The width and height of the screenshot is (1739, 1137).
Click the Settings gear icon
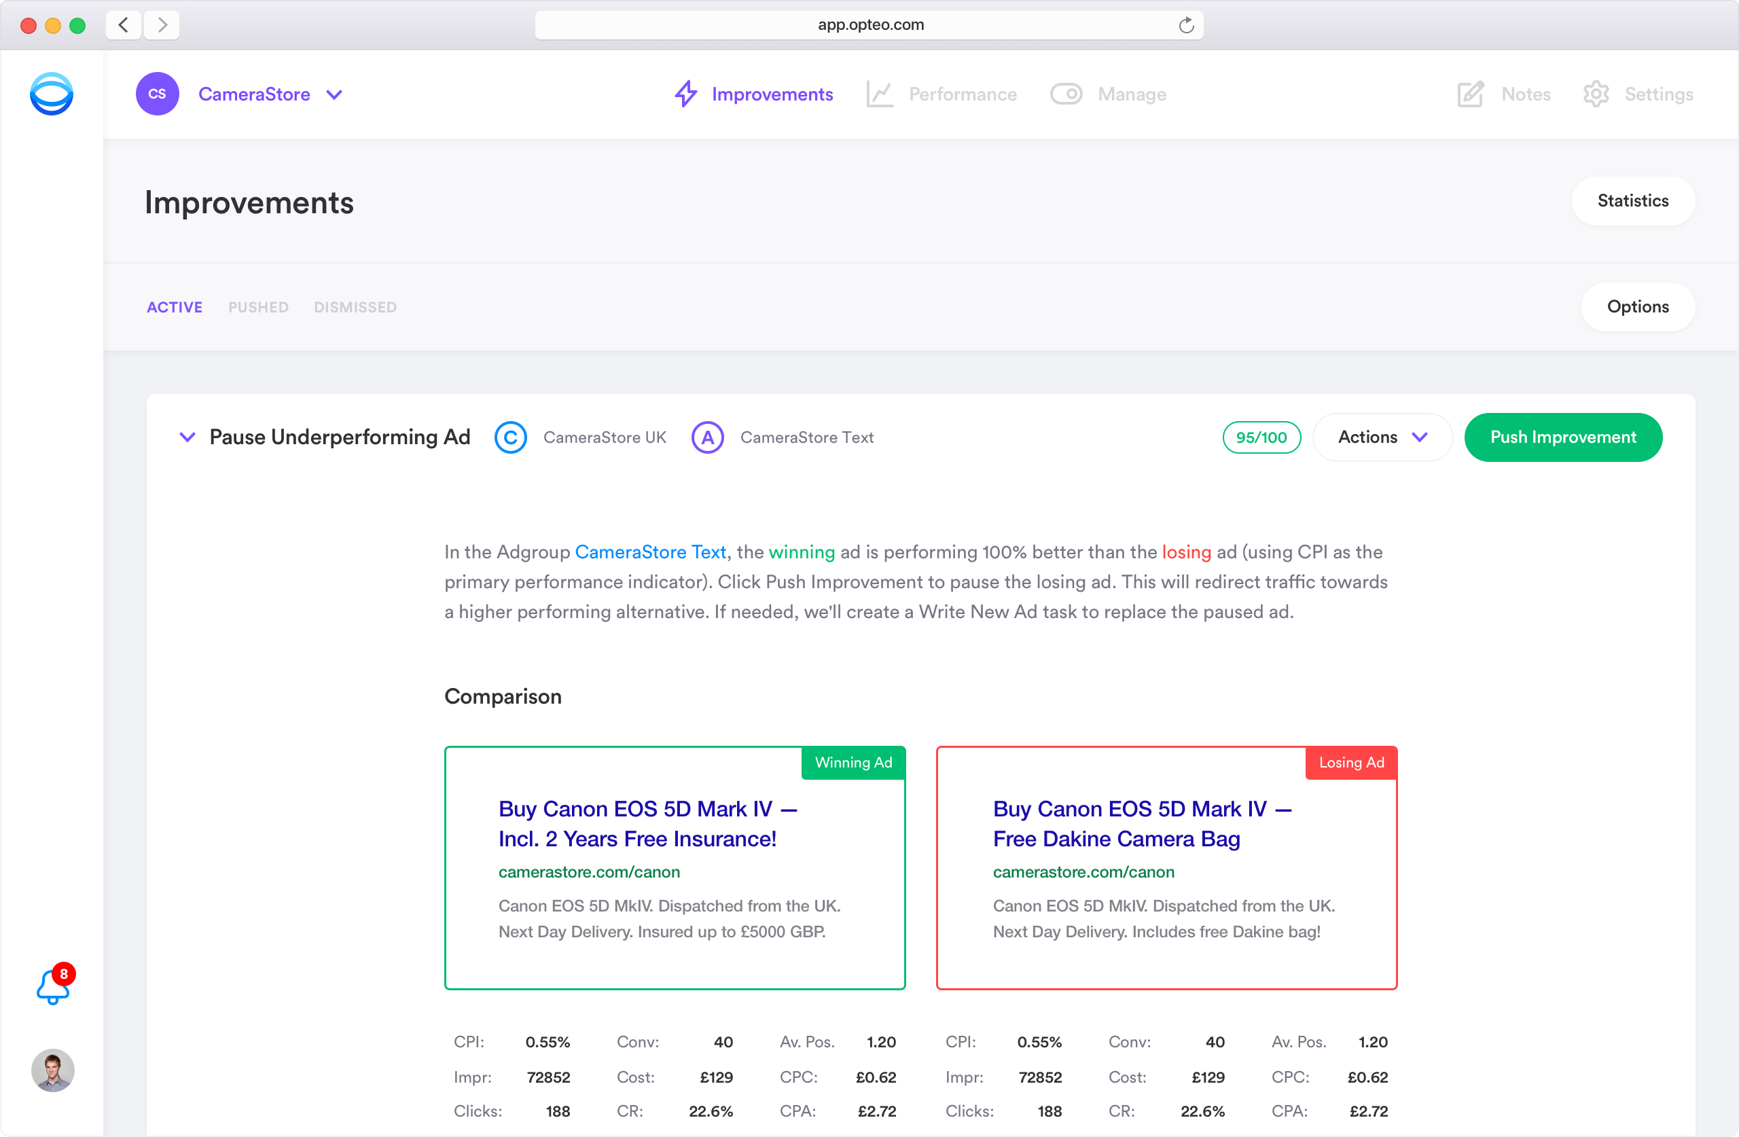pyautogui.click(x=1596, y=94)
